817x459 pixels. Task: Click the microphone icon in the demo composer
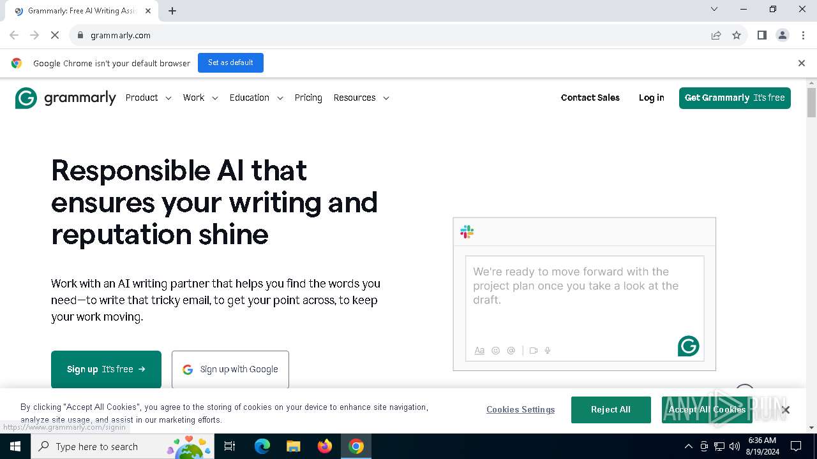pos(548,351)
